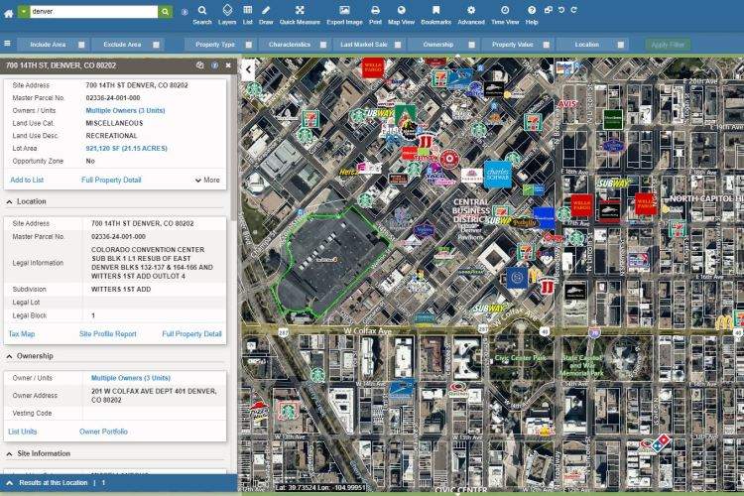Toggle the Ownership filter checkbox
744x496 pixels.
471,45
